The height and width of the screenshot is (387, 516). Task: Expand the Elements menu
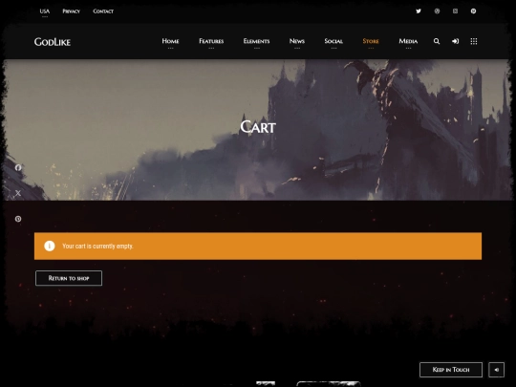256,41
